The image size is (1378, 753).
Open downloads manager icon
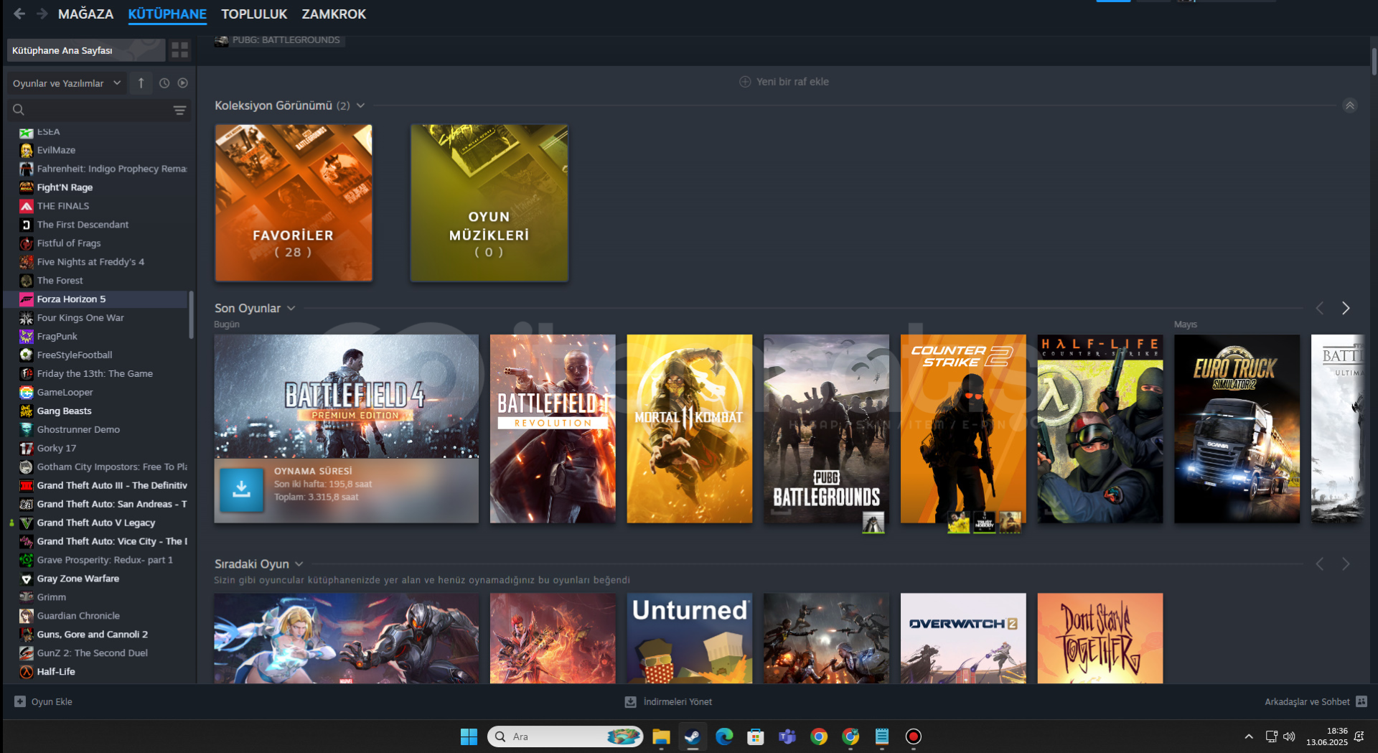pyautogui.click(x=630, y=702)
